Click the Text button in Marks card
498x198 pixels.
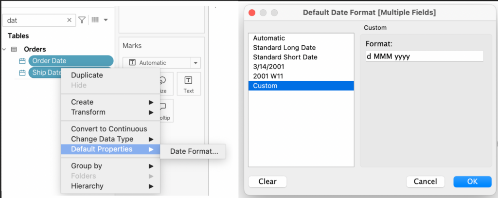point(189,84)
